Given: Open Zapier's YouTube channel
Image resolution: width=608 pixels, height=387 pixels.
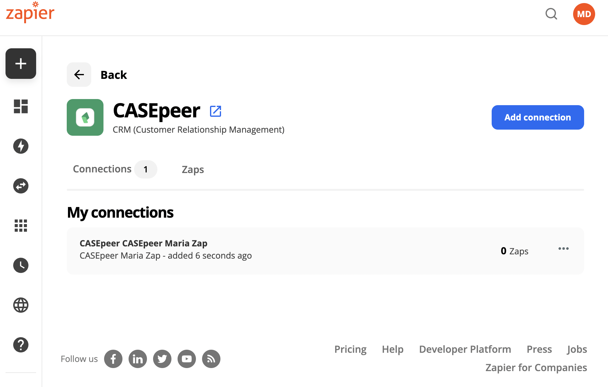Looking at the screenshot, I should (x=186, y=359).
